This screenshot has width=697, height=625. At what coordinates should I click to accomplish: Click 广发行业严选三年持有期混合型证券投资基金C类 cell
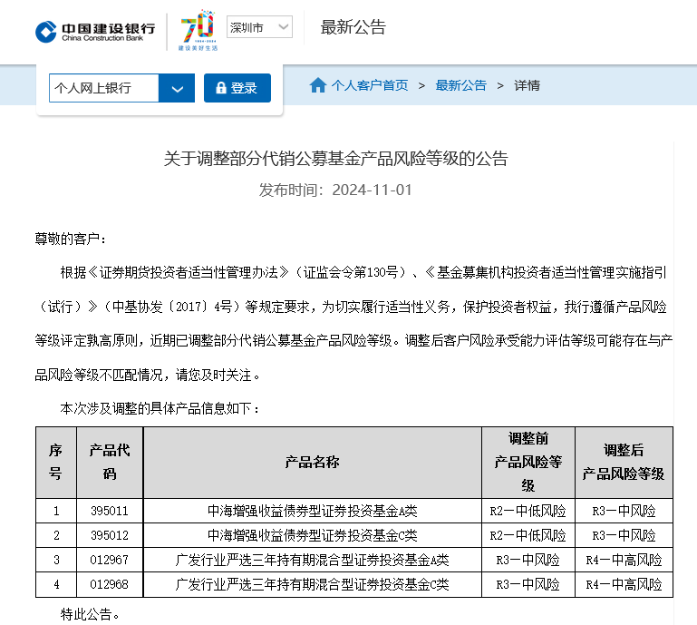(312, 584)
